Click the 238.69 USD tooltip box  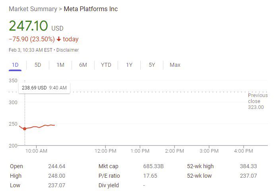pos(44,87)
